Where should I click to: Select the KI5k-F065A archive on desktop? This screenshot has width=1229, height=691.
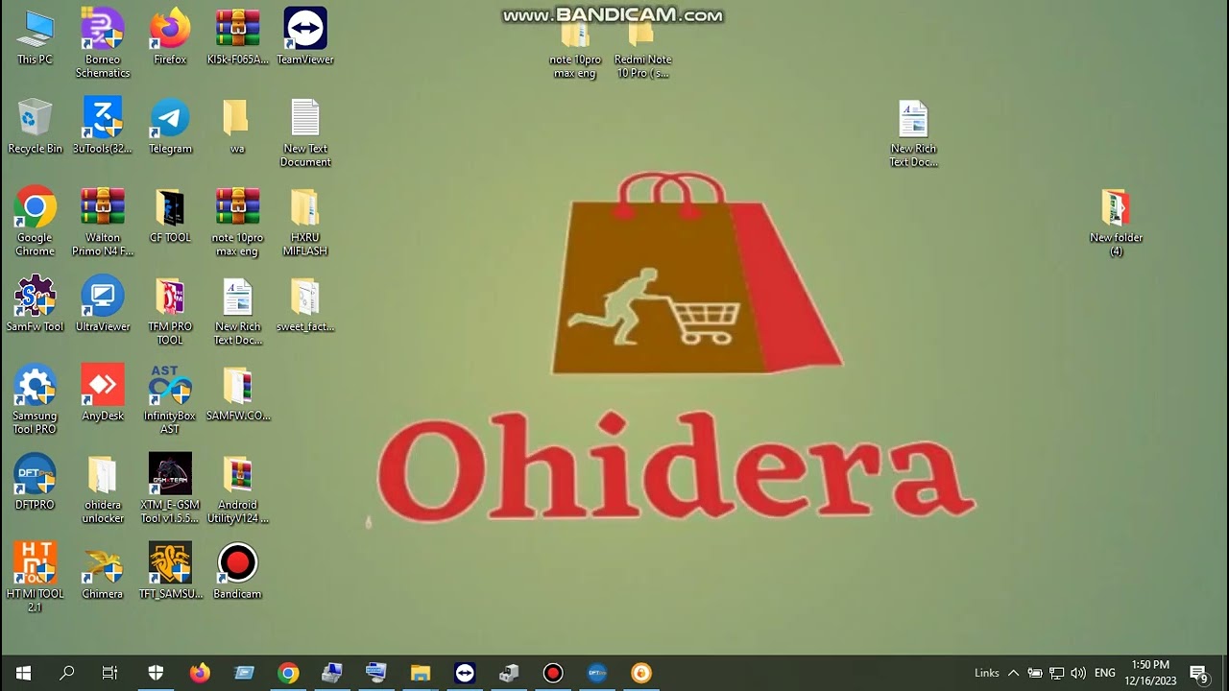coord(237,36)
